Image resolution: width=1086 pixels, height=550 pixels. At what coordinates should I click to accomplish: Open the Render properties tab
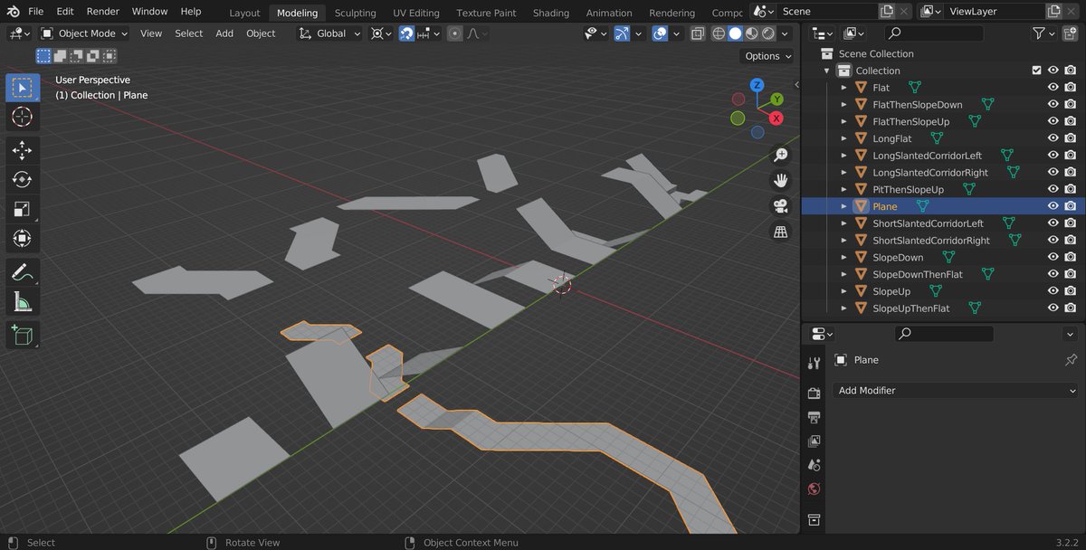pyautogui.click(x=814, y=393)
